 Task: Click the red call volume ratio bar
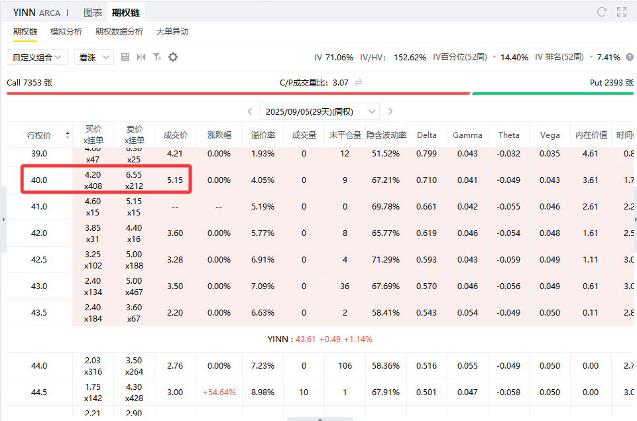coord(239,93)
